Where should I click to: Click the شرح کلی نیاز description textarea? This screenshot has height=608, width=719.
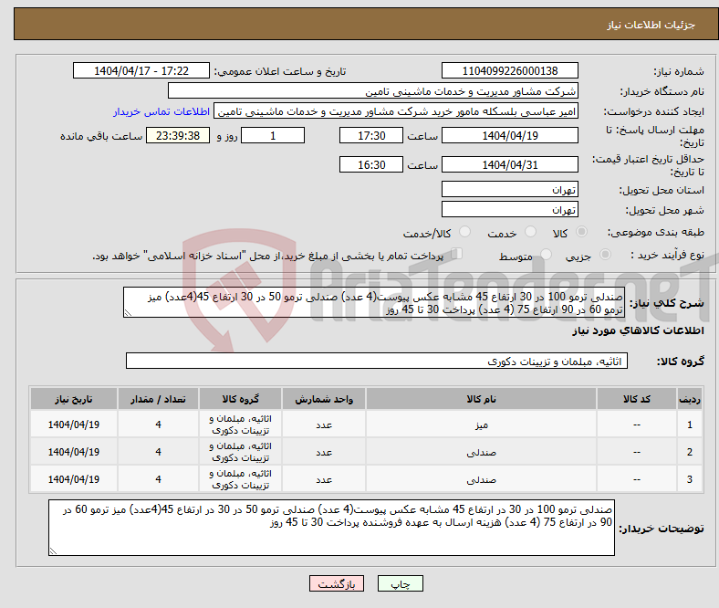point(374,302)
